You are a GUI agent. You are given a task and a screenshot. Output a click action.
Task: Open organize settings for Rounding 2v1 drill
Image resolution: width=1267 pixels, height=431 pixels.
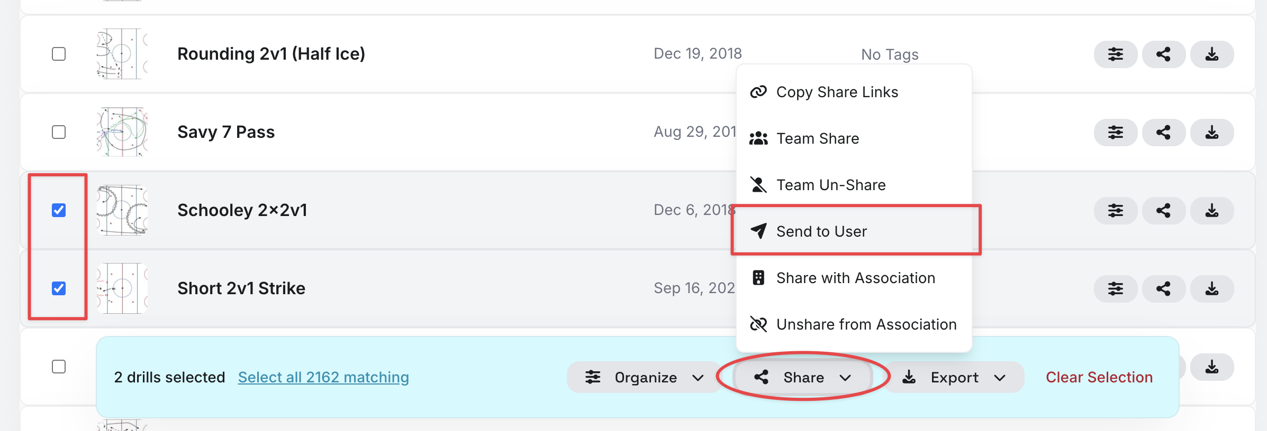coord(1115,54)
